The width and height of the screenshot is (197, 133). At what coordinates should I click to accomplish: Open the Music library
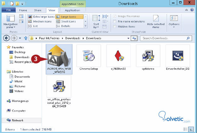pyautogui.click(x=16, y=82)
